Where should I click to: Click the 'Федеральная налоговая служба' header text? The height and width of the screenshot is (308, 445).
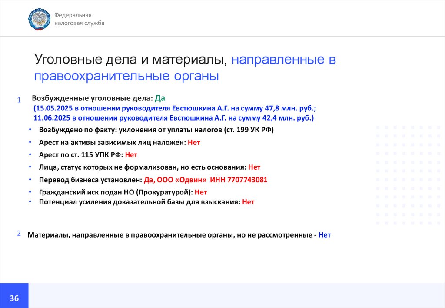click(79, 19)
